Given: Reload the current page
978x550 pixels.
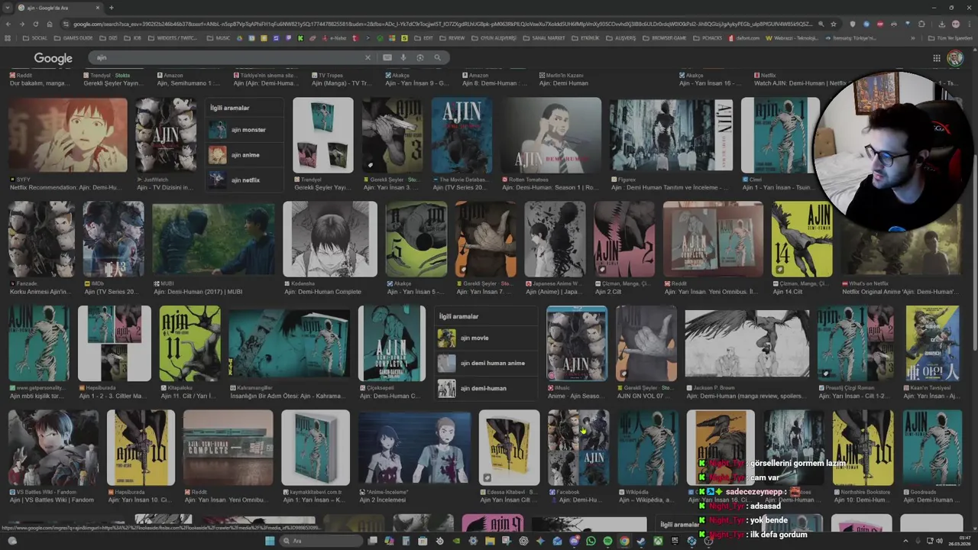Looking at the screenshot, I should pos(36,24).
